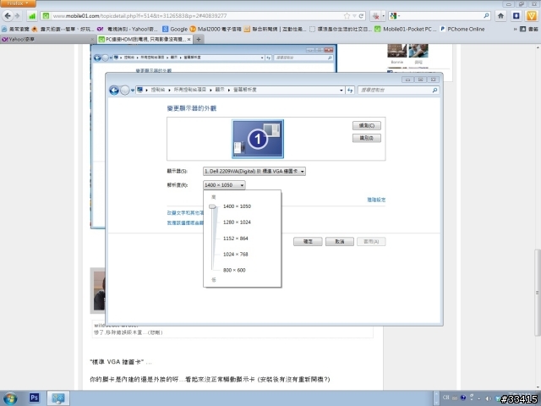Image resolution: width=541 pixels, height=406 pixels.
Task: Click the Identify (I) button
Action: point(366,138)
